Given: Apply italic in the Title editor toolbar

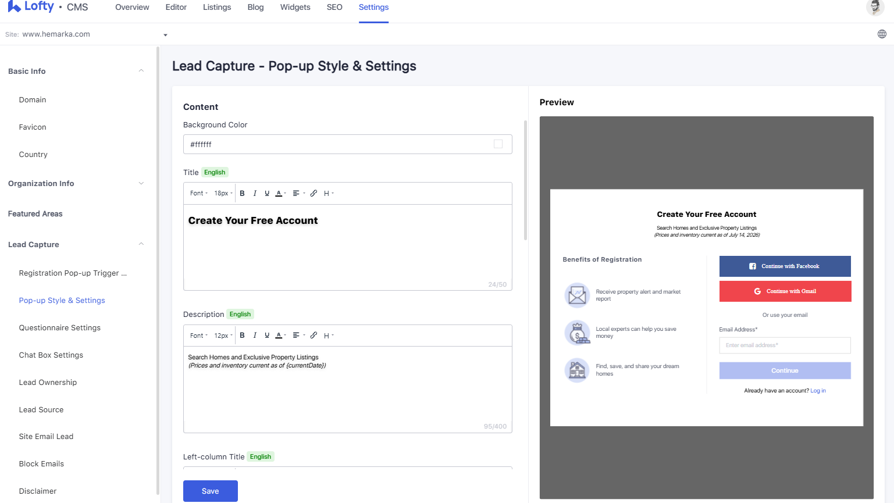Looking at the screenshot, I should [255, 193].
